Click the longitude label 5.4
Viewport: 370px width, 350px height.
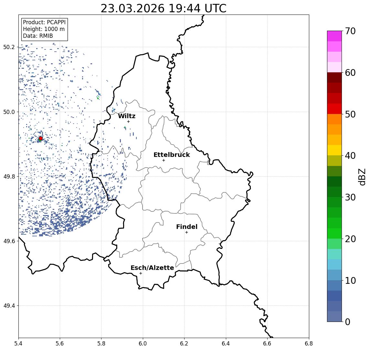18,344
